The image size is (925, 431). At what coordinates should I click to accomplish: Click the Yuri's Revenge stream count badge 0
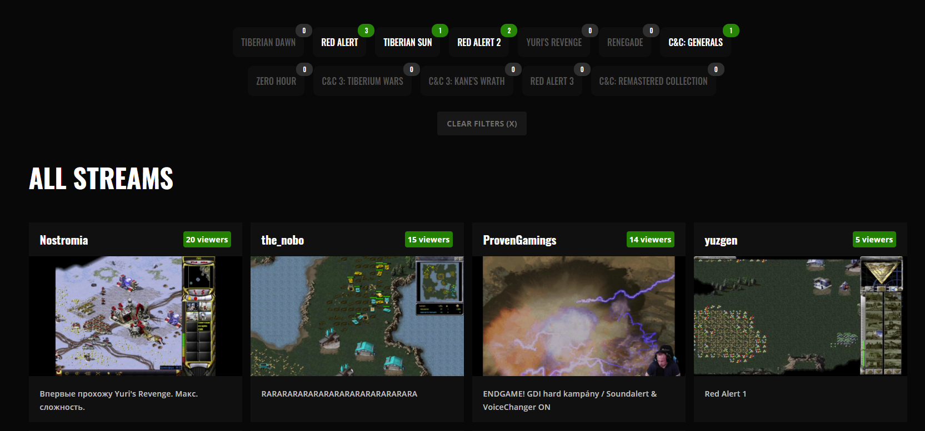(590, 31)
